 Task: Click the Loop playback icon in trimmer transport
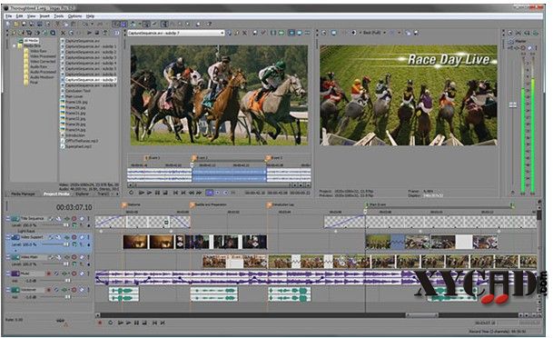click(131, 193)
